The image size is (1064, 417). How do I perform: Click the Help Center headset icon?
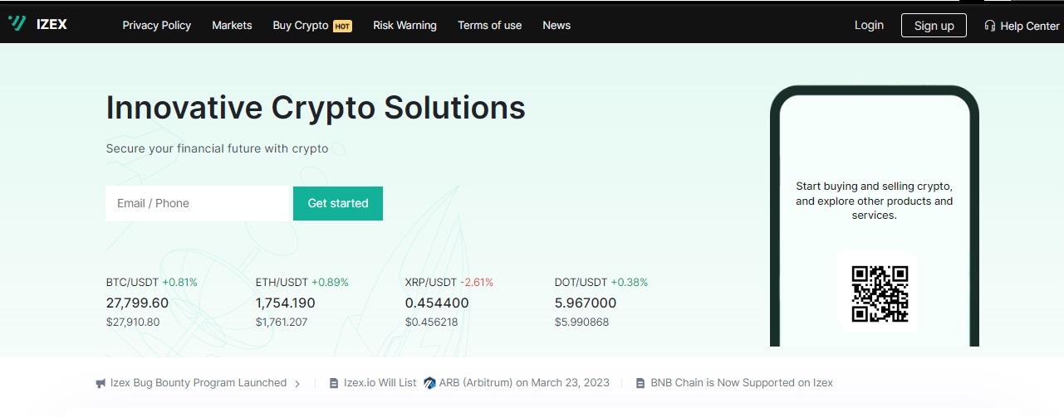989,26
